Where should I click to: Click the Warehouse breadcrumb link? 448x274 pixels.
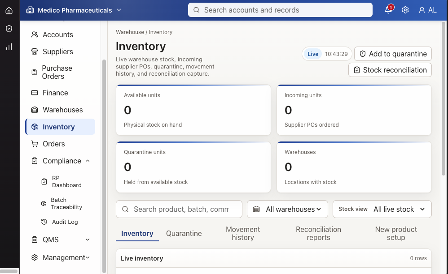click(130, 32)
